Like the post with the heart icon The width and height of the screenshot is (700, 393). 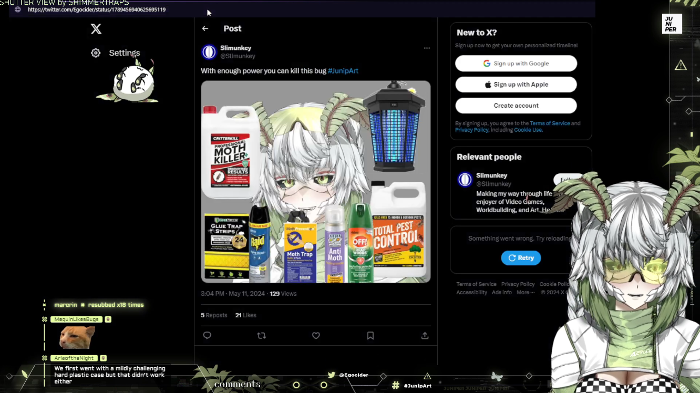pyautogui.click(x=316, y=335)
